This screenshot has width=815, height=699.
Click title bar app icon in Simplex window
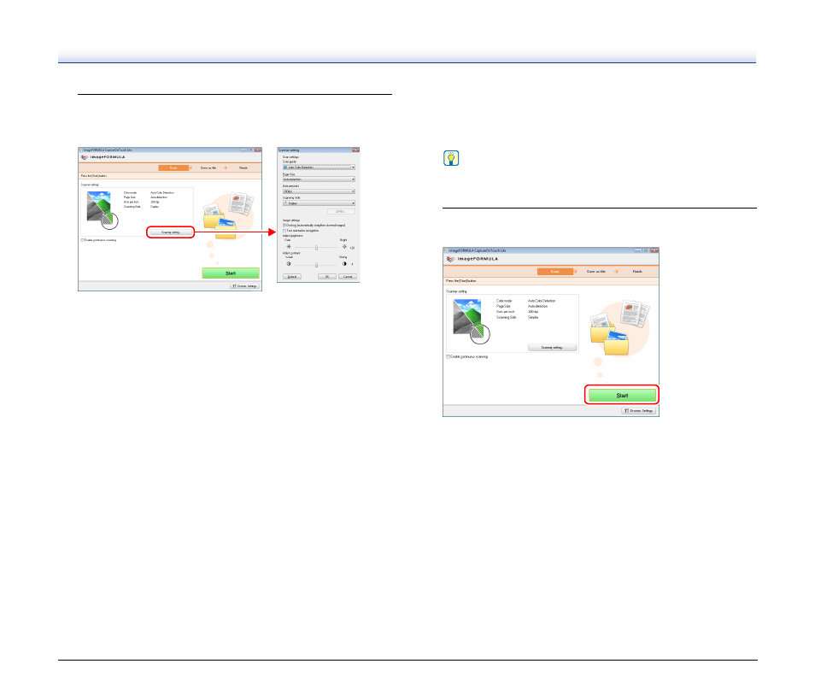[x=446, y=250]
